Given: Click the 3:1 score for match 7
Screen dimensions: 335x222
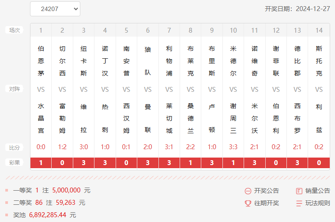Looking at the screenshot, I should click(169, 147).
